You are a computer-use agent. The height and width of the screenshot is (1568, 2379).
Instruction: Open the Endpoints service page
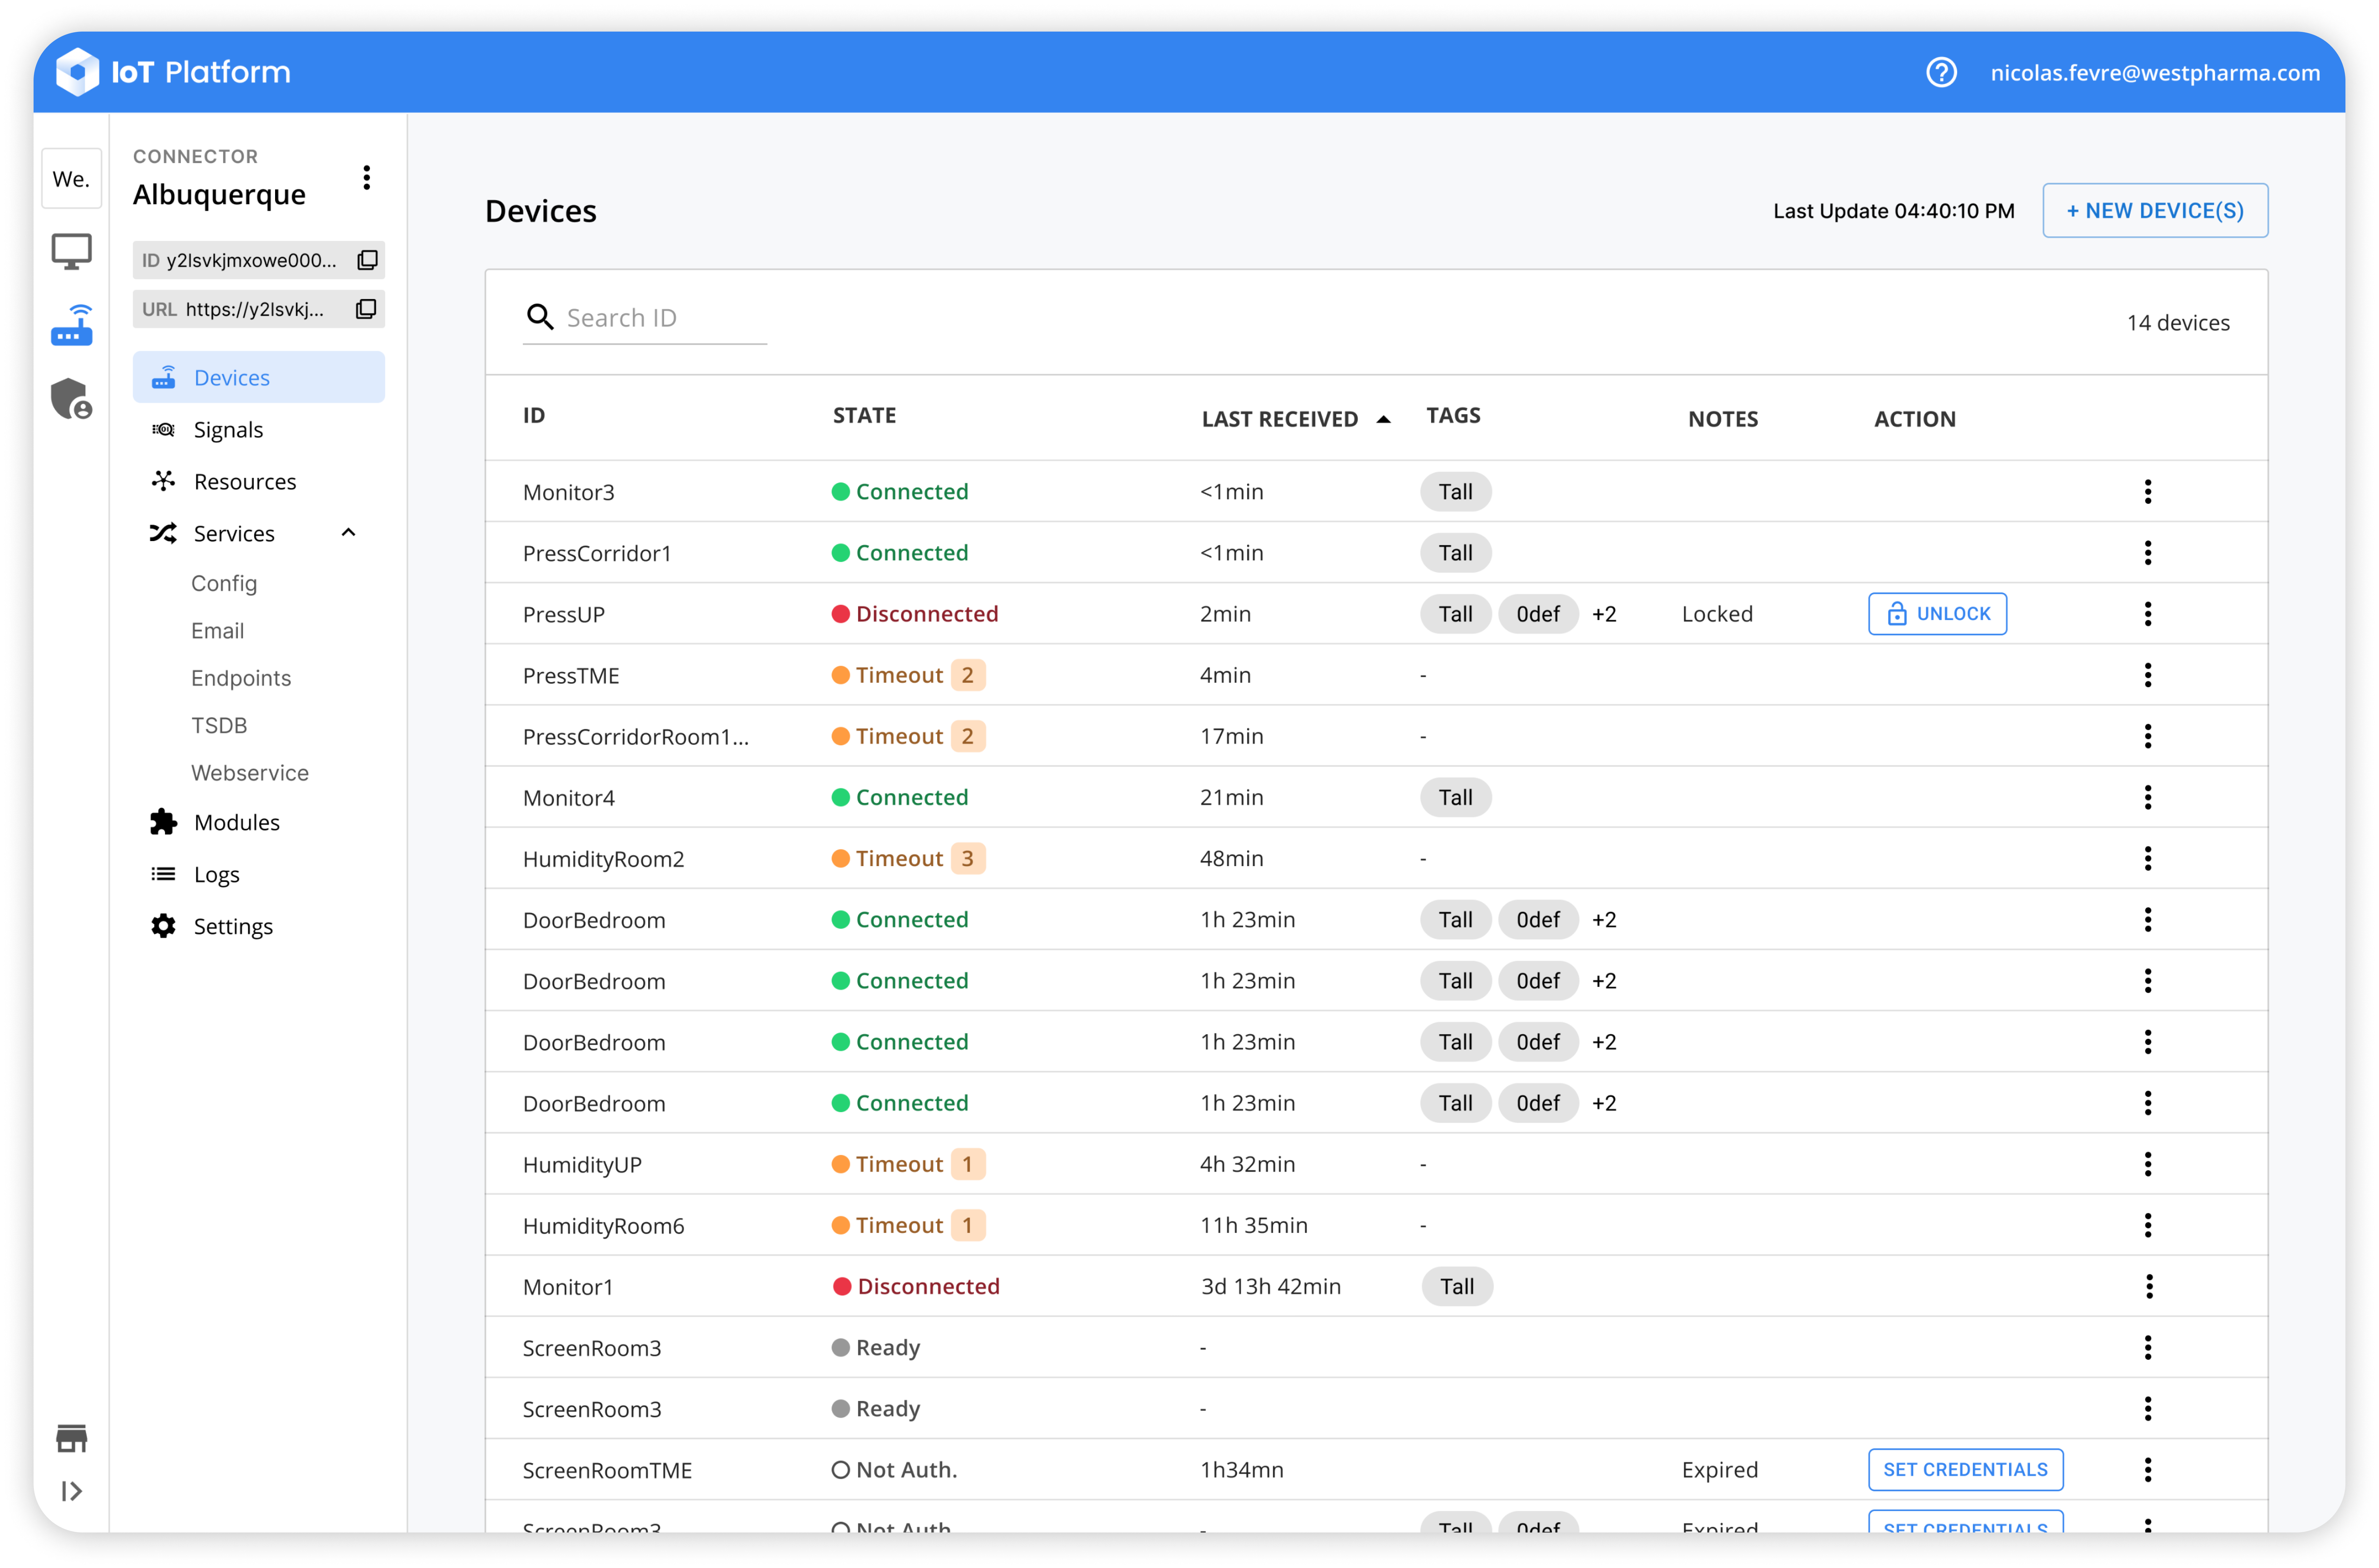point(241,678)
